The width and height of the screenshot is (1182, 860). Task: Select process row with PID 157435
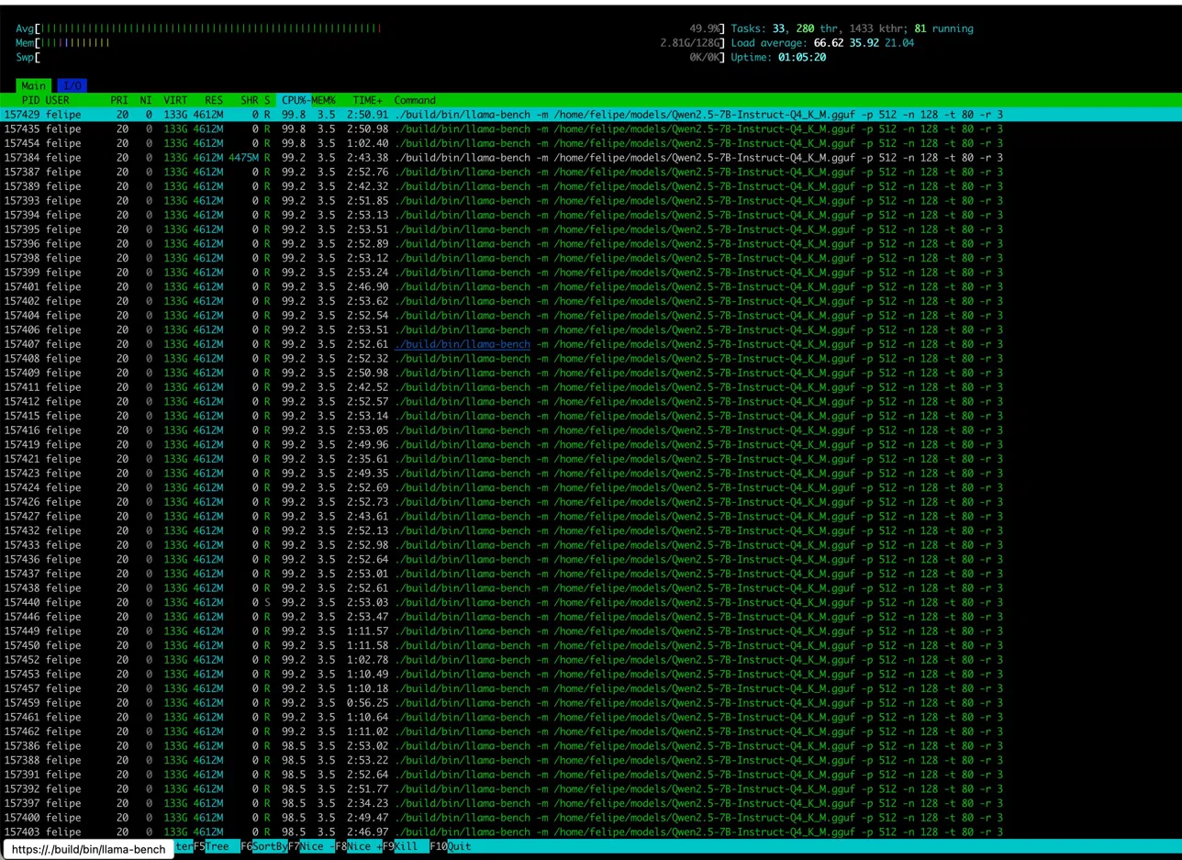(x=591, y=128)
